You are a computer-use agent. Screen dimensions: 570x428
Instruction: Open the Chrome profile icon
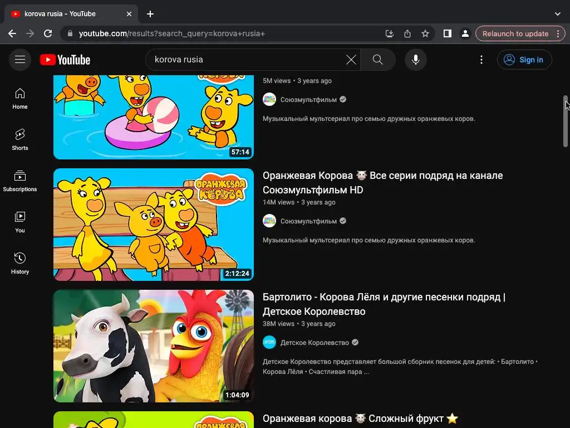pyautogui.click(x=465, y=33)
